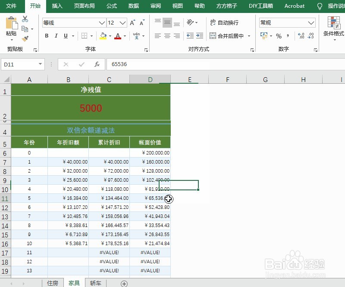This screenshot has width=345, height=287.
Task: Open the Name Box dropdown arrow
Action: click(40, 64)
